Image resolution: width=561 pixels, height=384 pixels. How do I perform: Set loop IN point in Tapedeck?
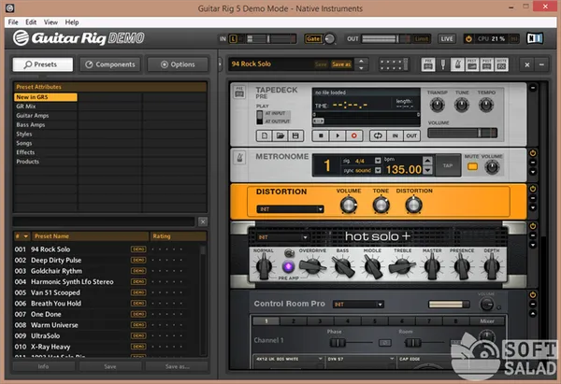click(395, 135)
